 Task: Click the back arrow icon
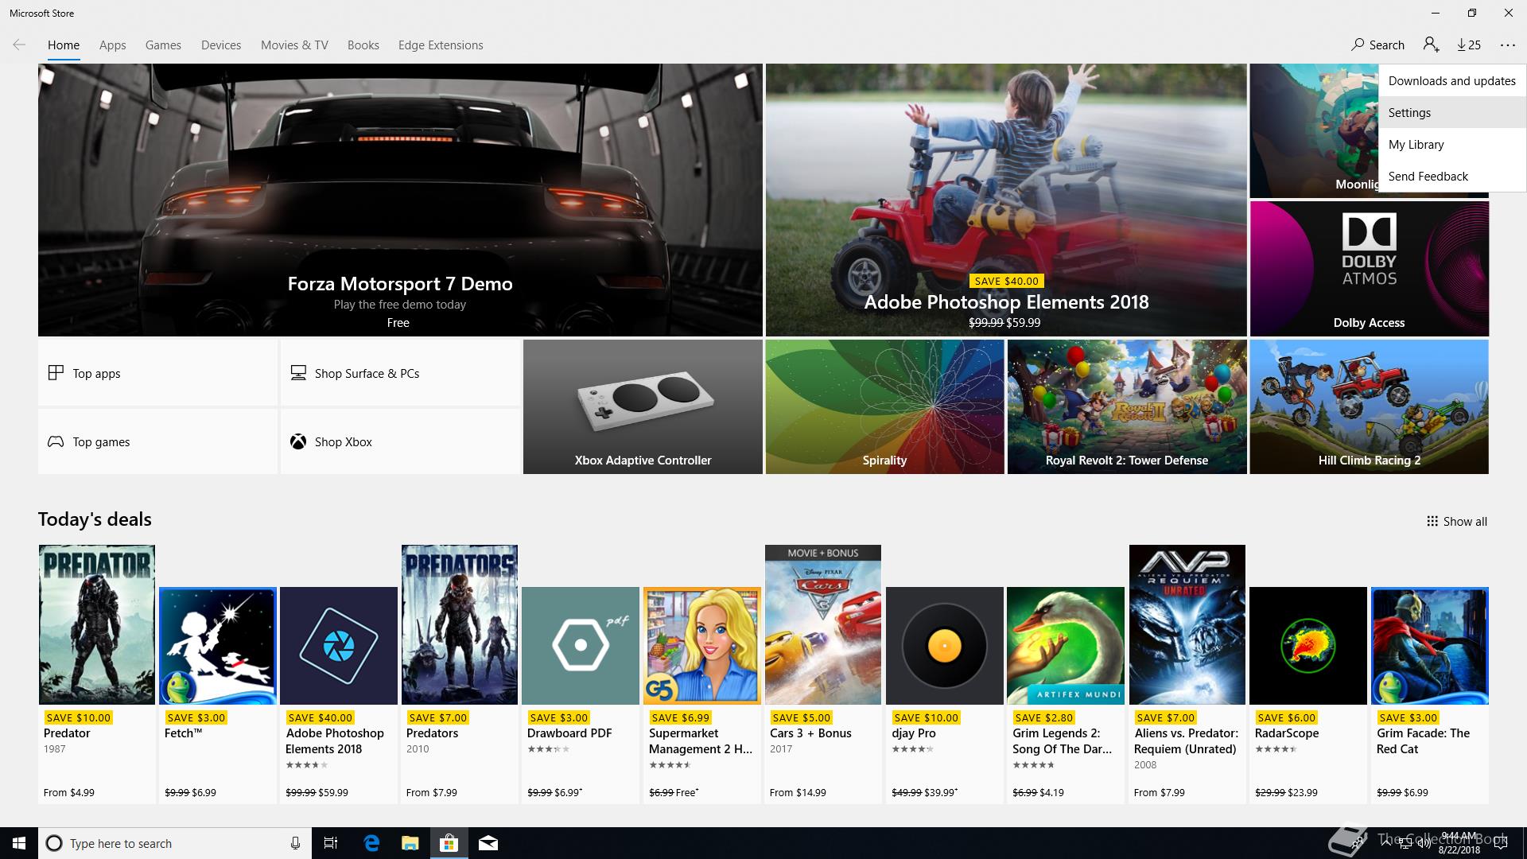point(19,45)
